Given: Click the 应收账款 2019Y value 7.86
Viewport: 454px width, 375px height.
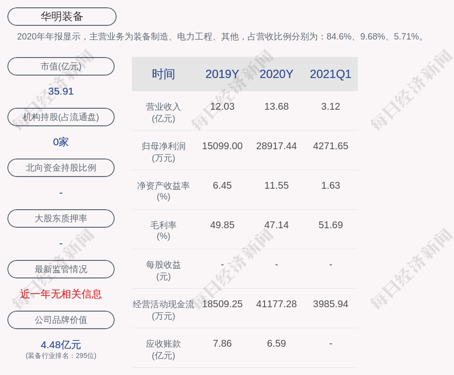Looking at the screenshot, I should click(x=222, y=343).
